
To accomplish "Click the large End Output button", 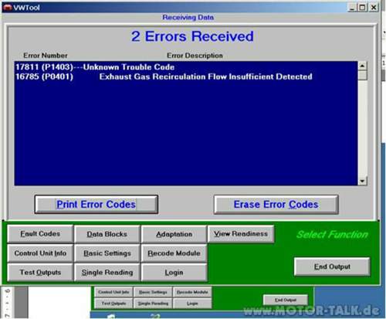I will point(332,266).
